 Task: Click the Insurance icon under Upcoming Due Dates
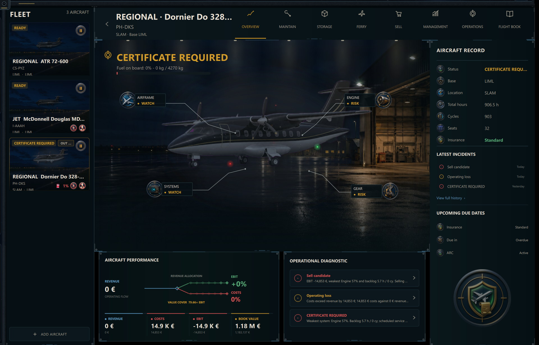coord(440,227)
